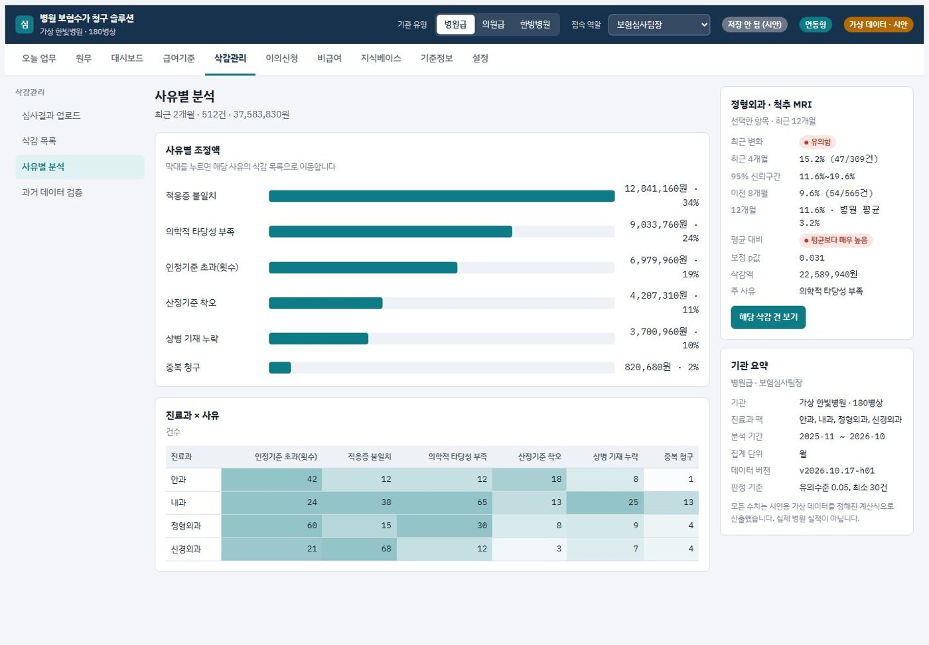Select 한방병원 institution type
Screen dimensions: 929x645
point(535,25)
